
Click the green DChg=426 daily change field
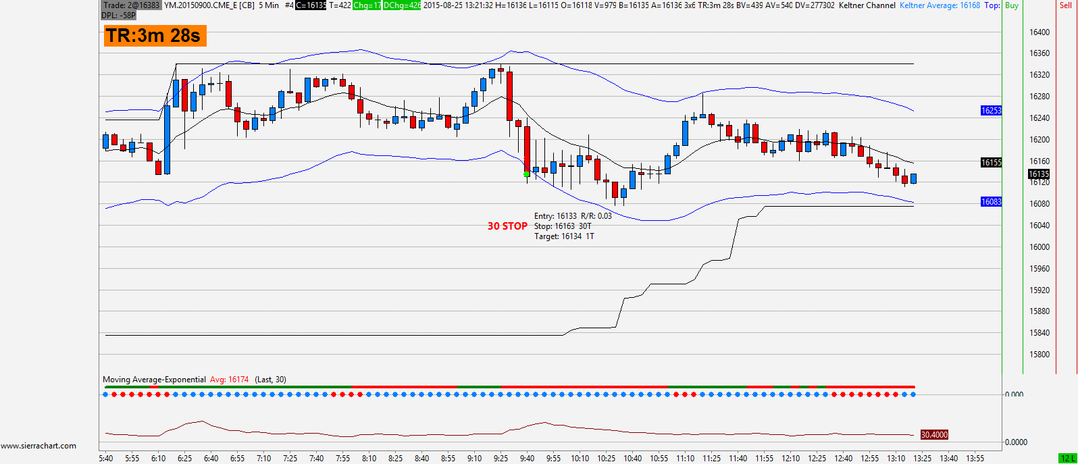point(402,5)
